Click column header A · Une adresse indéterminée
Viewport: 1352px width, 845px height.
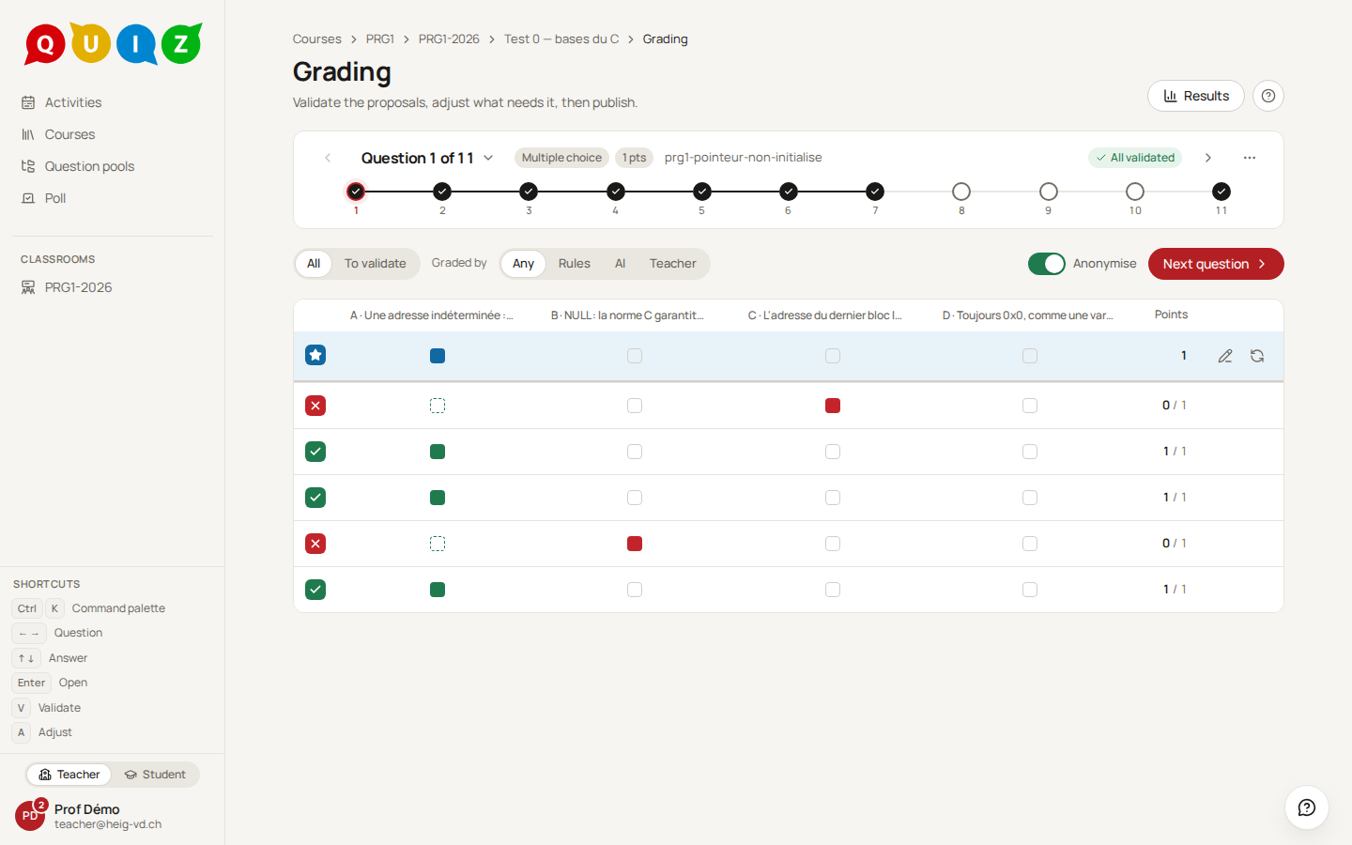(432, 315)
